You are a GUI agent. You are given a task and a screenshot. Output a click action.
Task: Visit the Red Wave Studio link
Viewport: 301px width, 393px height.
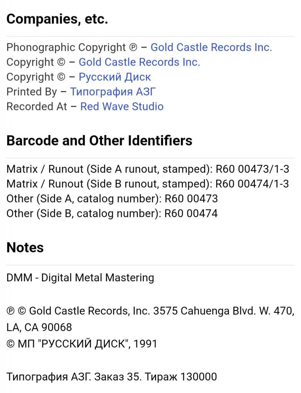[122, 106]
